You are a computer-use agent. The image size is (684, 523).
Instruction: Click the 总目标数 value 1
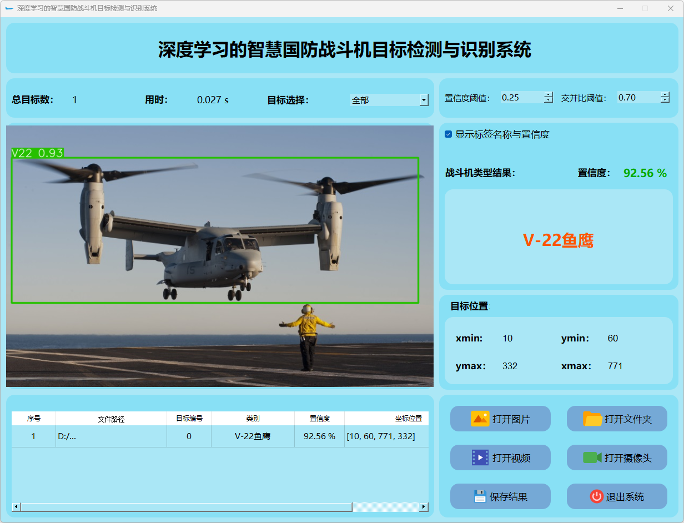tap(74, 100)
